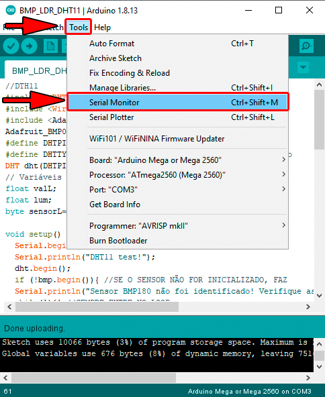Click the 'float lum;' code line
Viewport: 325px width, 397px height.
click(x=28, y=200)
